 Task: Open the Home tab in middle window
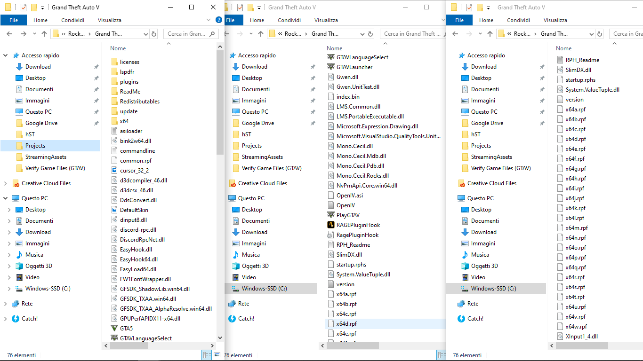[x=257, y=20]
